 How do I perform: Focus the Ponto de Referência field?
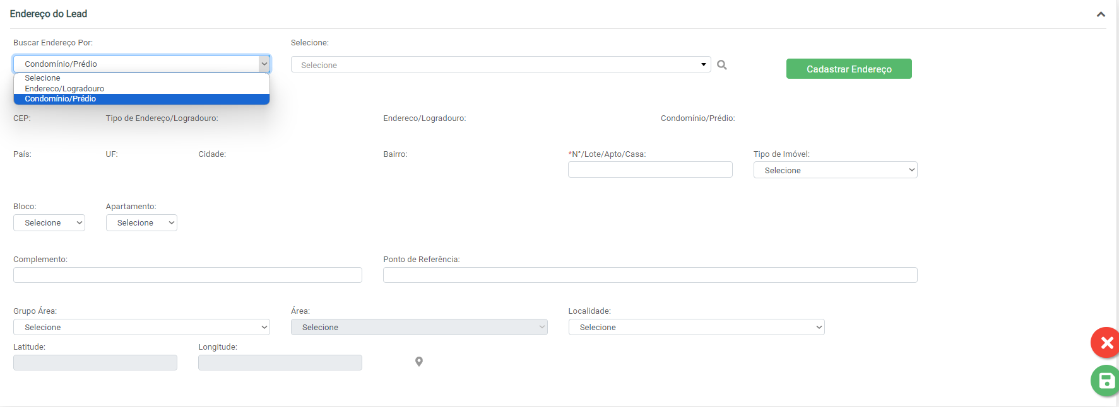click(649, 275)
